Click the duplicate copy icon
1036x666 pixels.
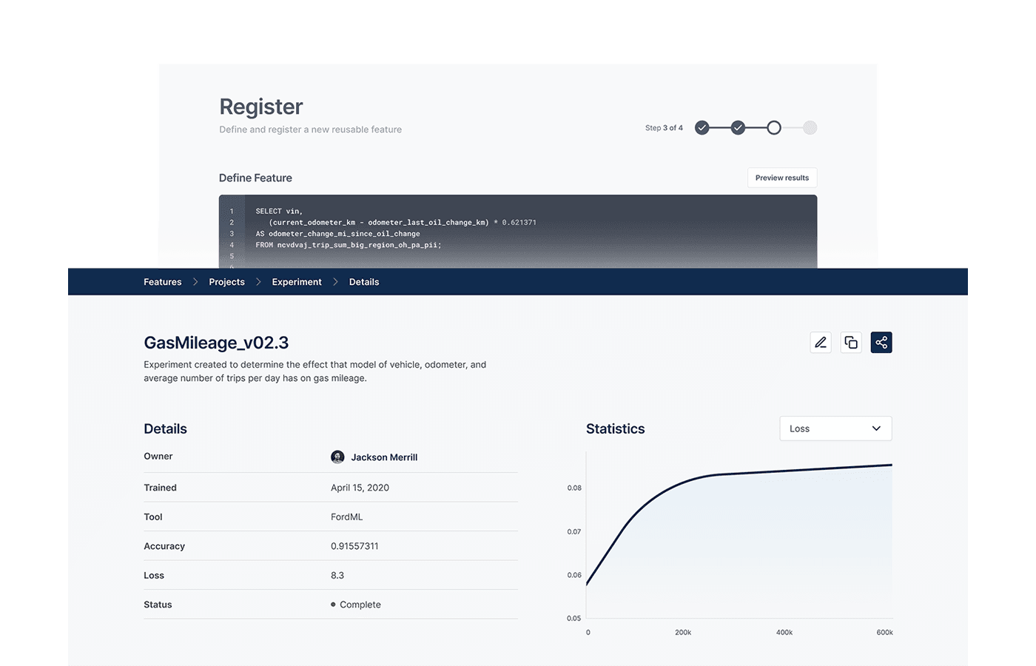coord(851,343)
